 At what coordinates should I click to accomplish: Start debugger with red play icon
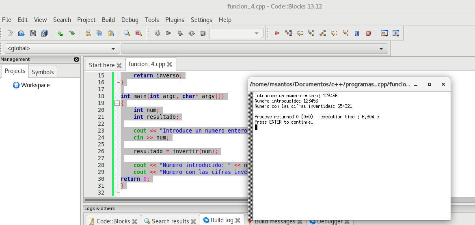pyautogui.click(x=277, y=33)
